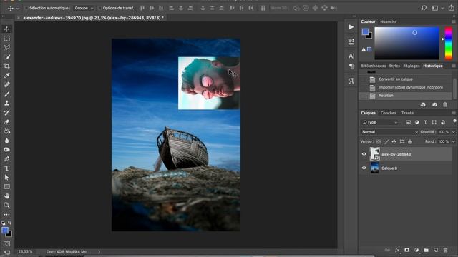Select the History Brush tool

click(6, 113)
